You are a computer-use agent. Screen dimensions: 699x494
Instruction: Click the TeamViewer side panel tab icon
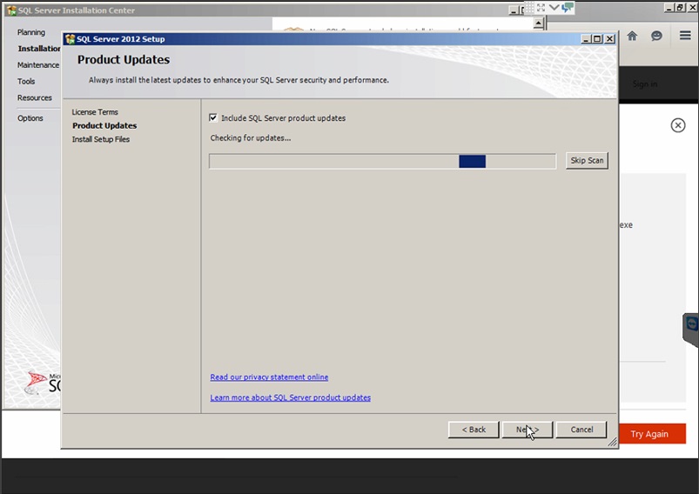pos(691,324)
